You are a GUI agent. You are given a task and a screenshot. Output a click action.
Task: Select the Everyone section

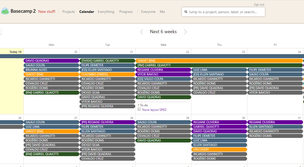pyautogui.click(x=148, y=12)
